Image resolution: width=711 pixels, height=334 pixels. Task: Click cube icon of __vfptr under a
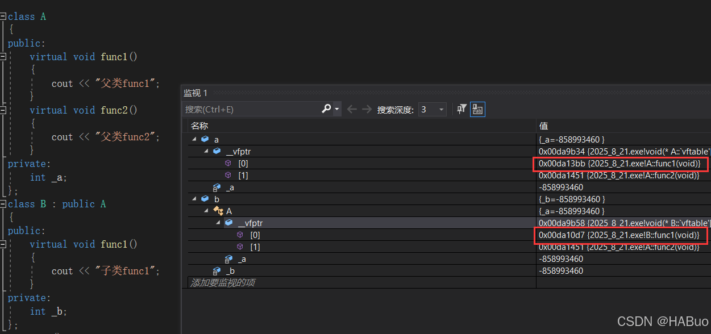(x=217, y=151)
